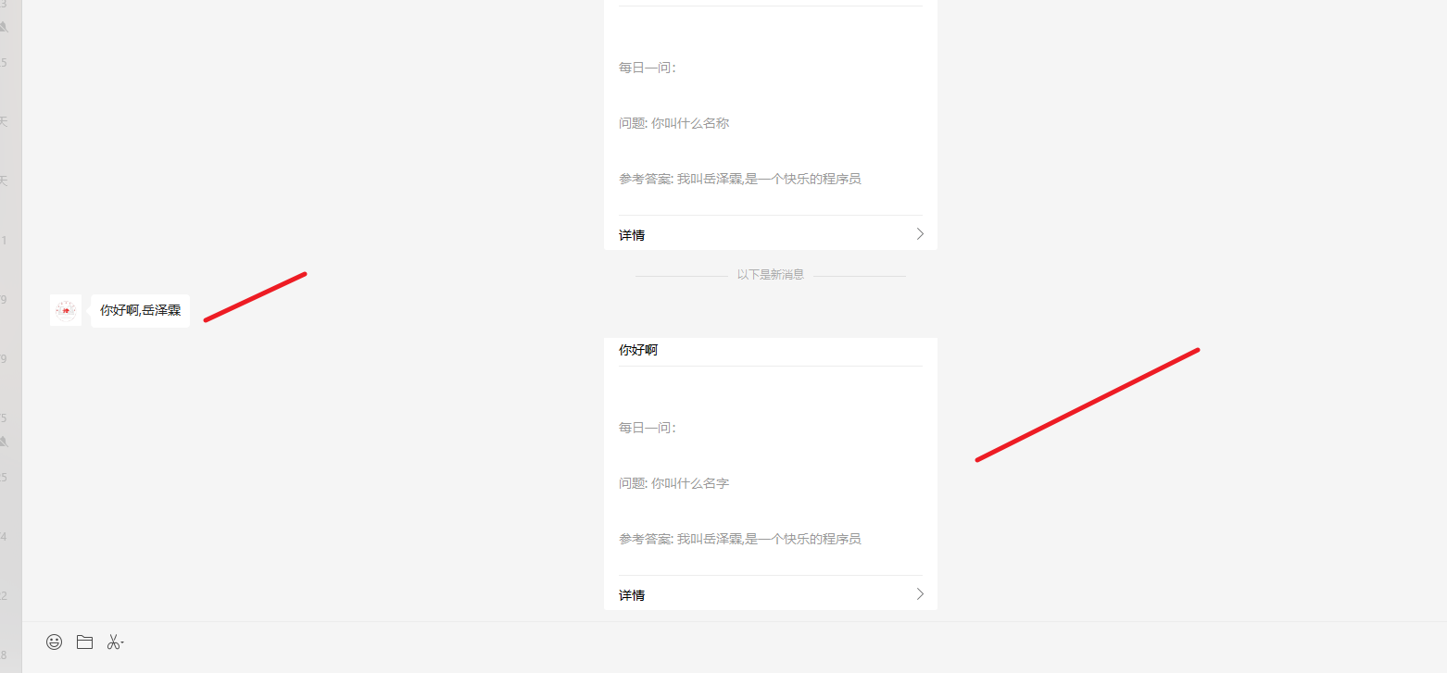Open the file folder icon
Screen dimensions: 1447x673
tap(84, 642)
